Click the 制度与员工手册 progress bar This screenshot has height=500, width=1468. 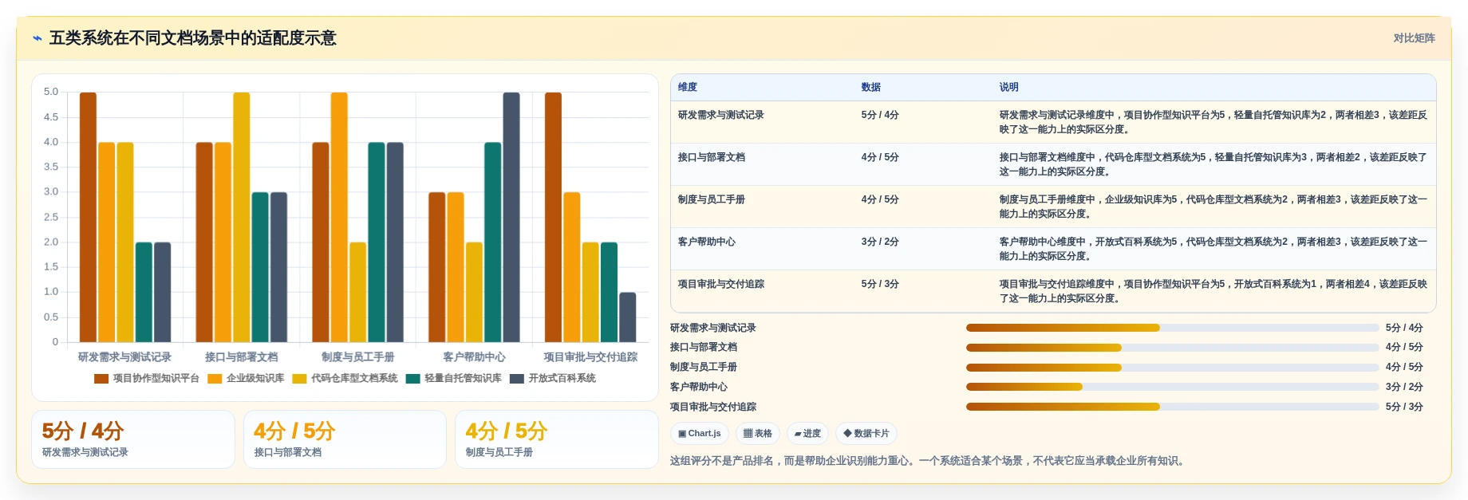coord(1172,368)
